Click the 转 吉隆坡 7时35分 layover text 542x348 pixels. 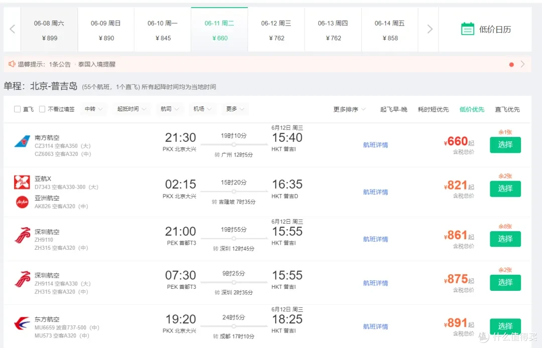pyautogui.click(x=234, y=202)
